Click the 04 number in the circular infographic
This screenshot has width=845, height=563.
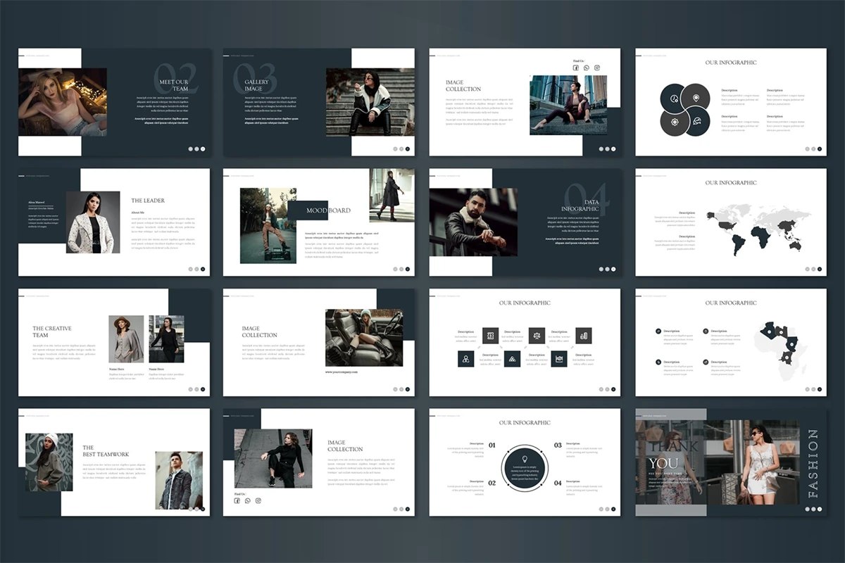pyautogui.click(x=558, y=483)
